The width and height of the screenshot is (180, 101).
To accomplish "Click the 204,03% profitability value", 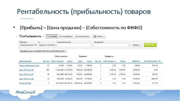I will pos(154,79).
